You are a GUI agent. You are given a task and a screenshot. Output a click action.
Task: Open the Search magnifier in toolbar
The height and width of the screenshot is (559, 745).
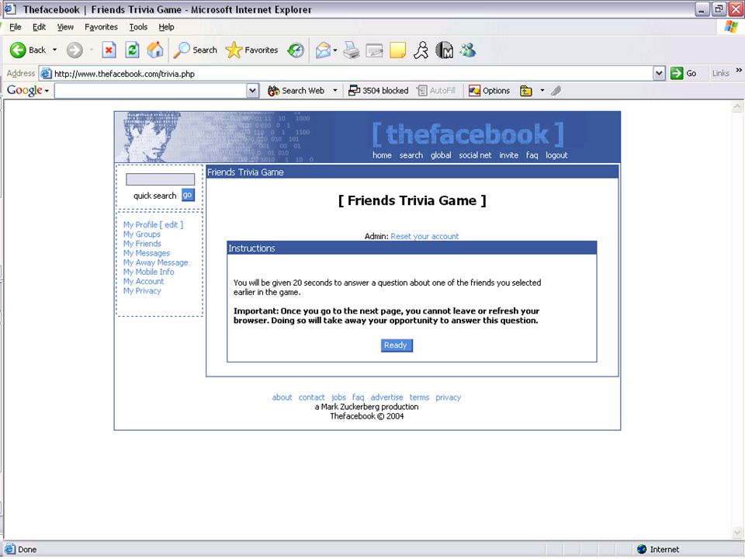[196, 50]
